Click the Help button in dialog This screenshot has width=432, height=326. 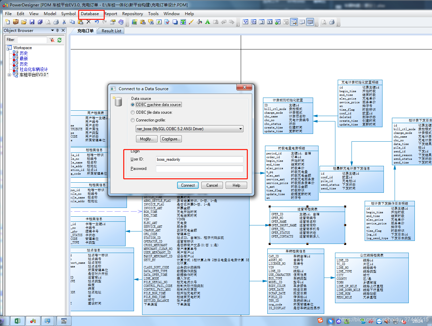coord(236,185)
